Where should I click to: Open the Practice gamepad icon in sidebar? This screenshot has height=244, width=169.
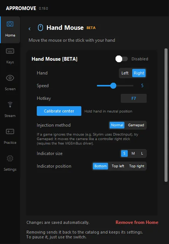click(10, 131)
